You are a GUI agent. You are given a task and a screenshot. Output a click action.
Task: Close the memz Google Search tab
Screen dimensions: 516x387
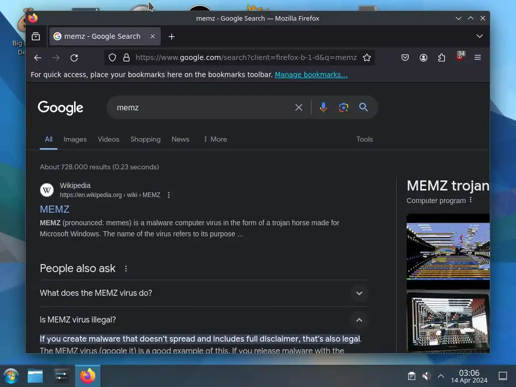point(153,36)
